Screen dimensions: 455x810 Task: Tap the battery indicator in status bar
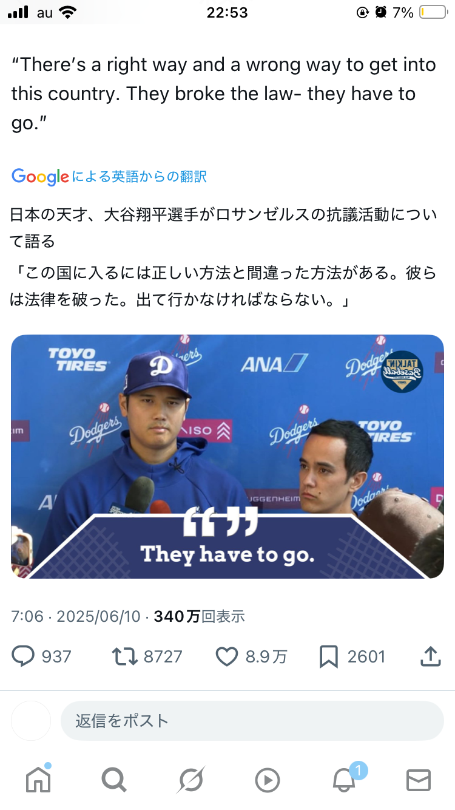[x=433, y=12]
